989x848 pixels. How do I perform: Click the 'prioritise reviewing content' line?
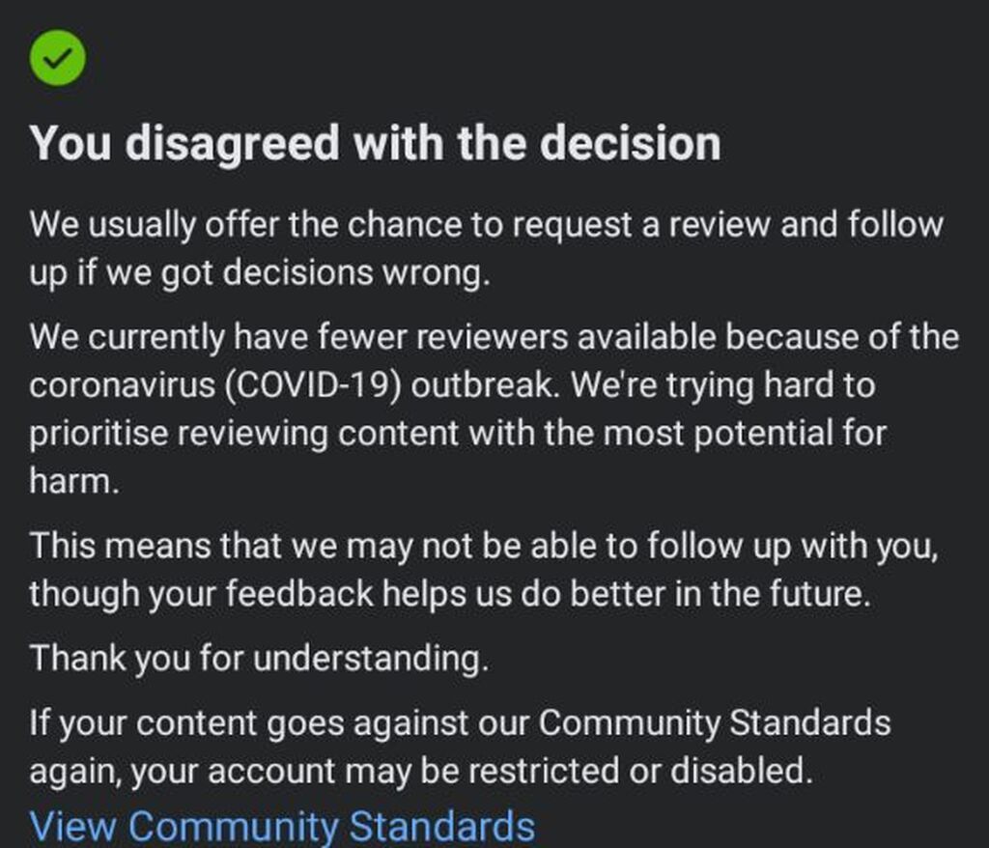458,434
